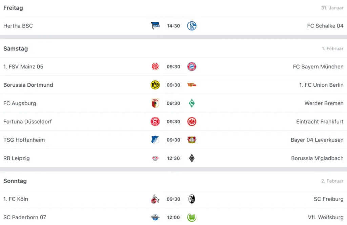Click the FC Schalke 04 crest
This screenshot has width=347, height=225.
click(192, 26)
